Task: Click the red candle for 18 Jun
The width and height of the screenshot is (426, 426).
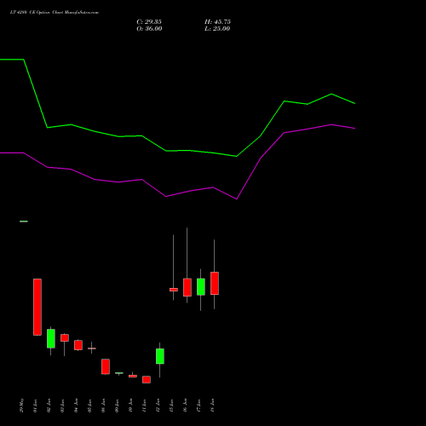Action: (x=215, y=284)
